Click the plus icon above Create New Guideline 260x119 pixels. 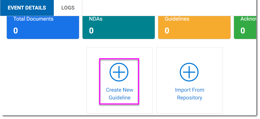[x=119, y=72]
